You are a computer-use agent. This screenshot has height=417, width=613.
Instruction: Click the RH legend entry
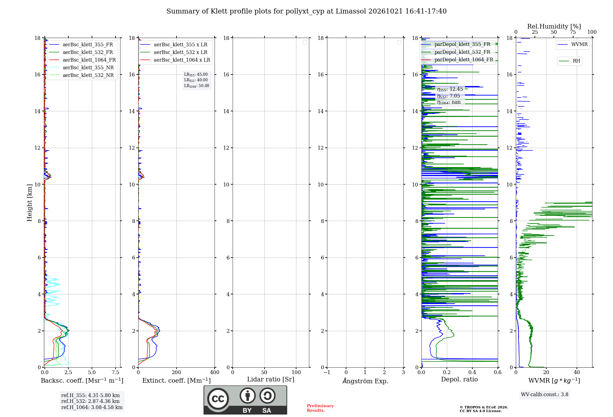tap(569, 61)
